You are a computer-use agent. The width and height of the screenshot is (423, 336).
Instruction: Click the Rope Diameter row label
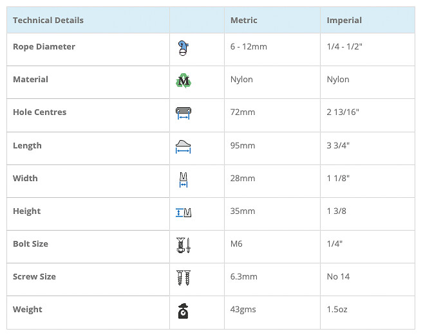point(44,46)
